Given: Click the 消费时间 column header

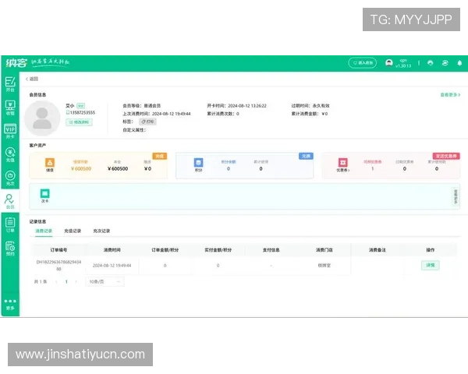Looking at the screenshot, I should tap(112, 250).
